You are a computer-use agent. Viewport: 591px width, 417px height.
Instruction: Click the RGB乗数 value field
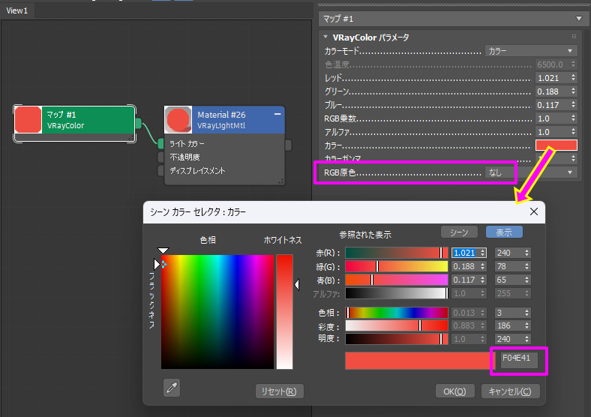552,118
